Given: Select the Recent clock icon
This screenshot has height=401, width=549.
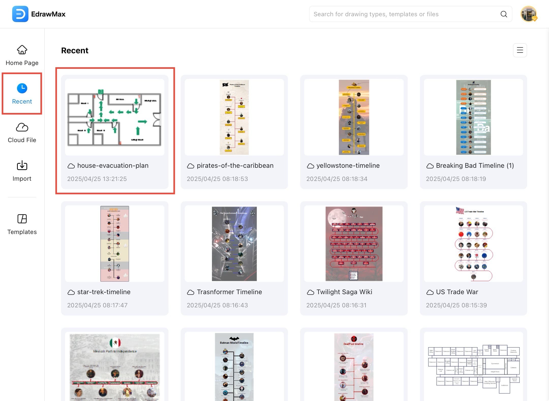Looking at the screenshot, I should coord(22,88).
